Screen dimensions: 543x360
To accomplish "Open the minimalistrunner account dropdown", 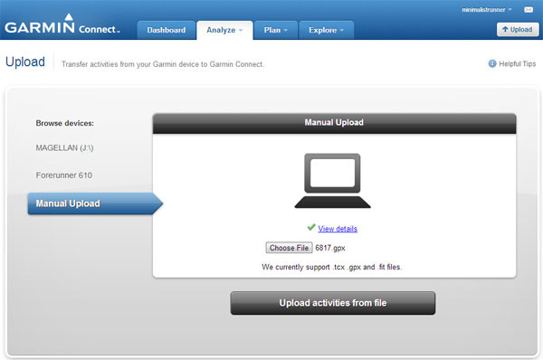I will point(487,10).
